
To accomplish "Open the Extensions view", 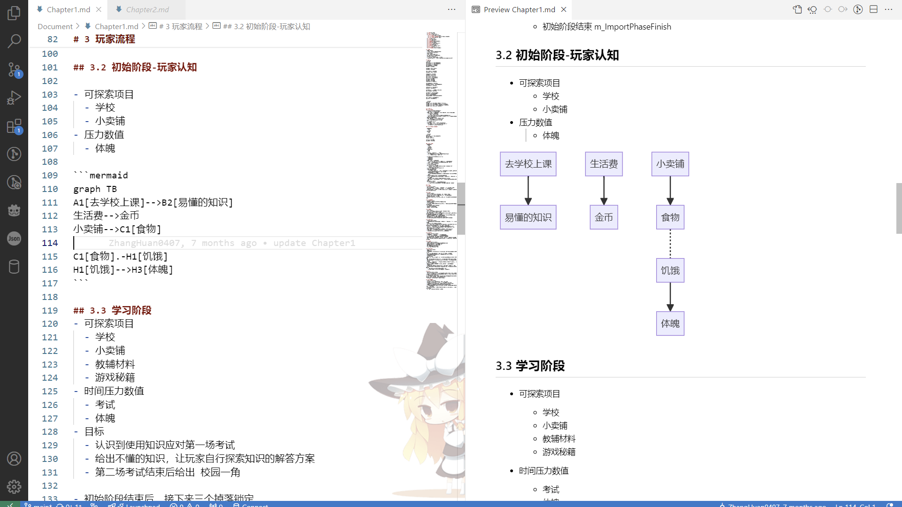I will (14, 126).
